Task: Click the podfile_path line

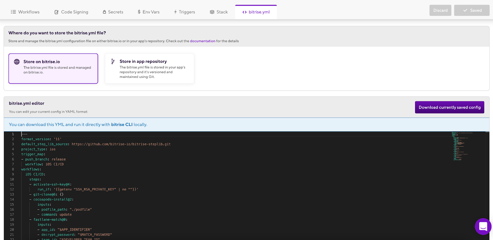Action: coord(65,210)
